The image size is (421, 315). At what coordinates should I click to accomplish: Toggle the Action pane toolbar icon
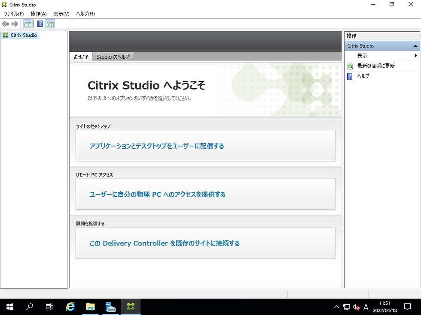[50, 24]
